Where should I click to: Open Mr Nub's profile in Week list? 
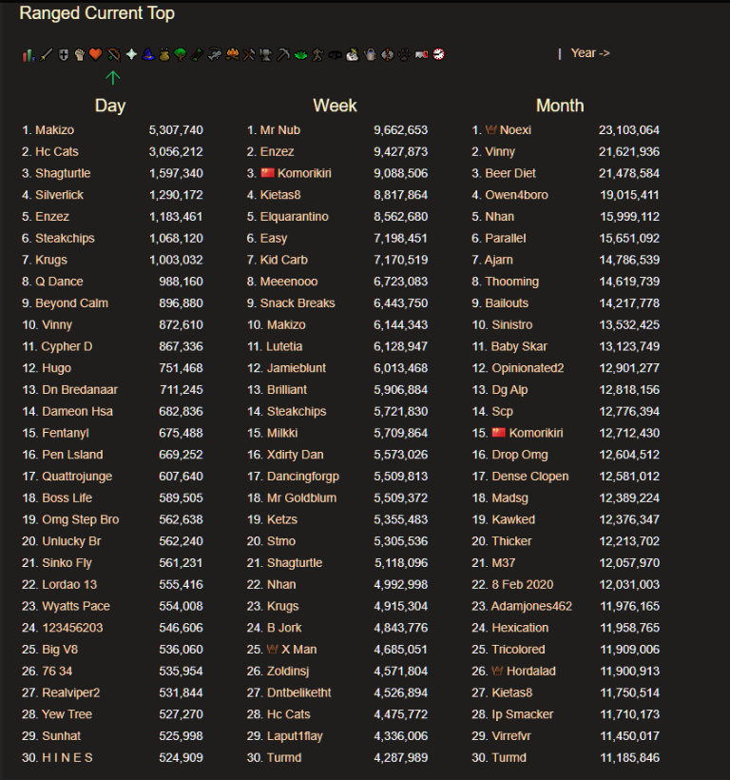[280, 129]
